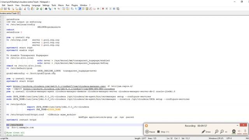
Task: Click the Zoom In toolbar icon
Action: 55,9
